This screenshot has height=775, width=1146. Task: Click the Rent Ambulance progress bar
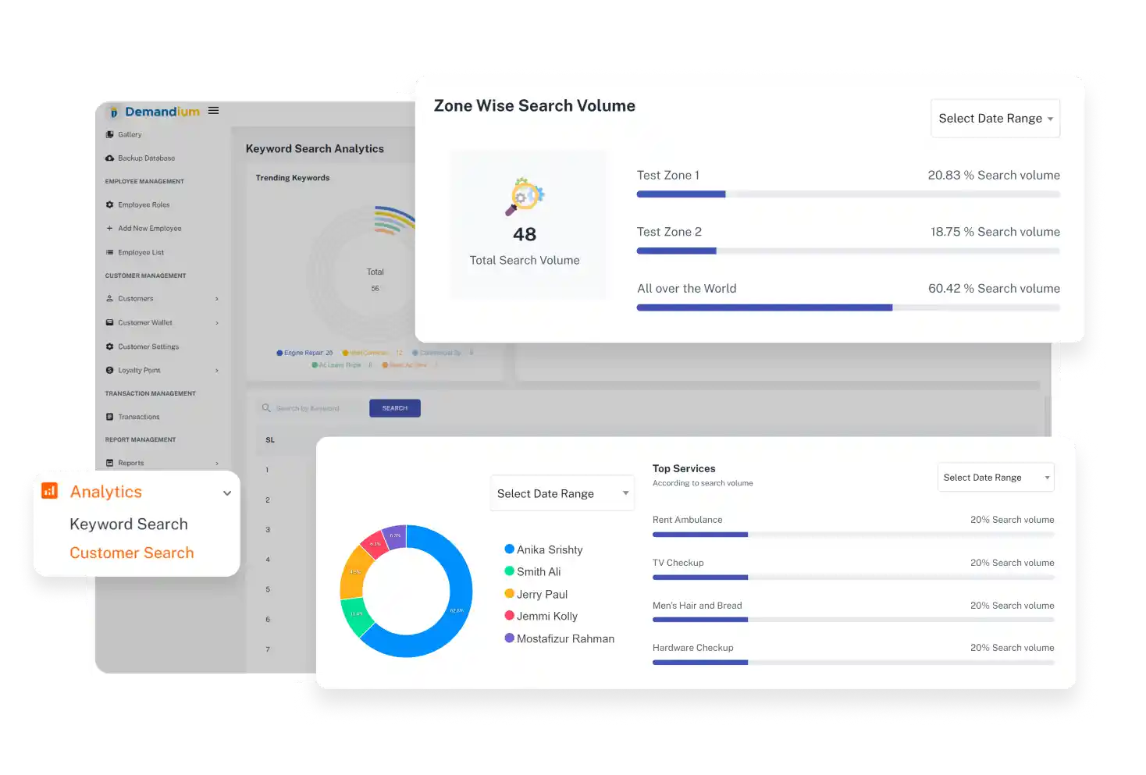pyautogui.click(x=853, y=535)
